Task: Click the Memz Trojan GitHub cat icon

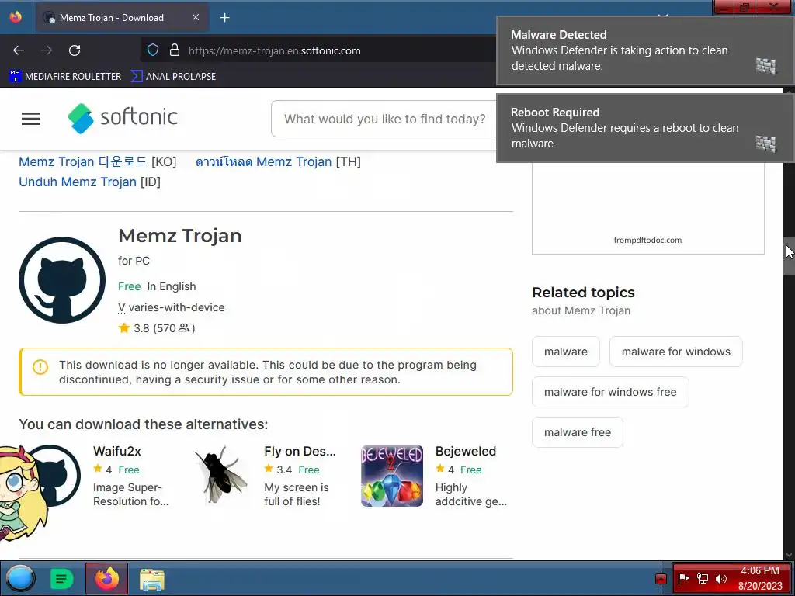Action: click(x=62, y=280)
